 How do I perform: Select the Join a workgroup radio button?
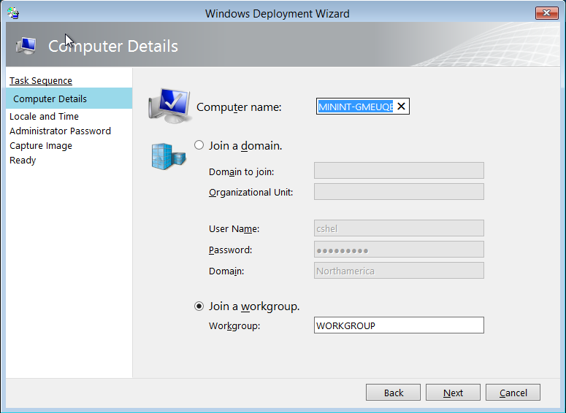[x=199, y=306]
